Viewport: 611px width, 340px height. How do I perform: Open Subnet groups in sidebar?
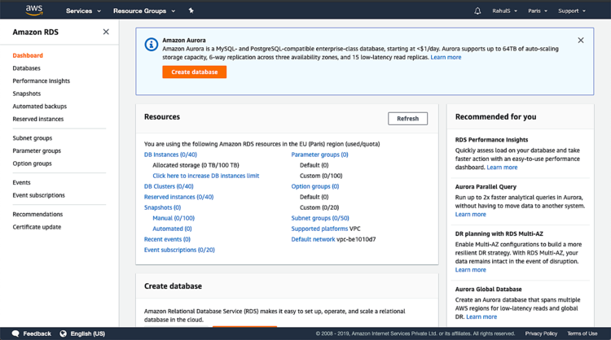[33, 138]
